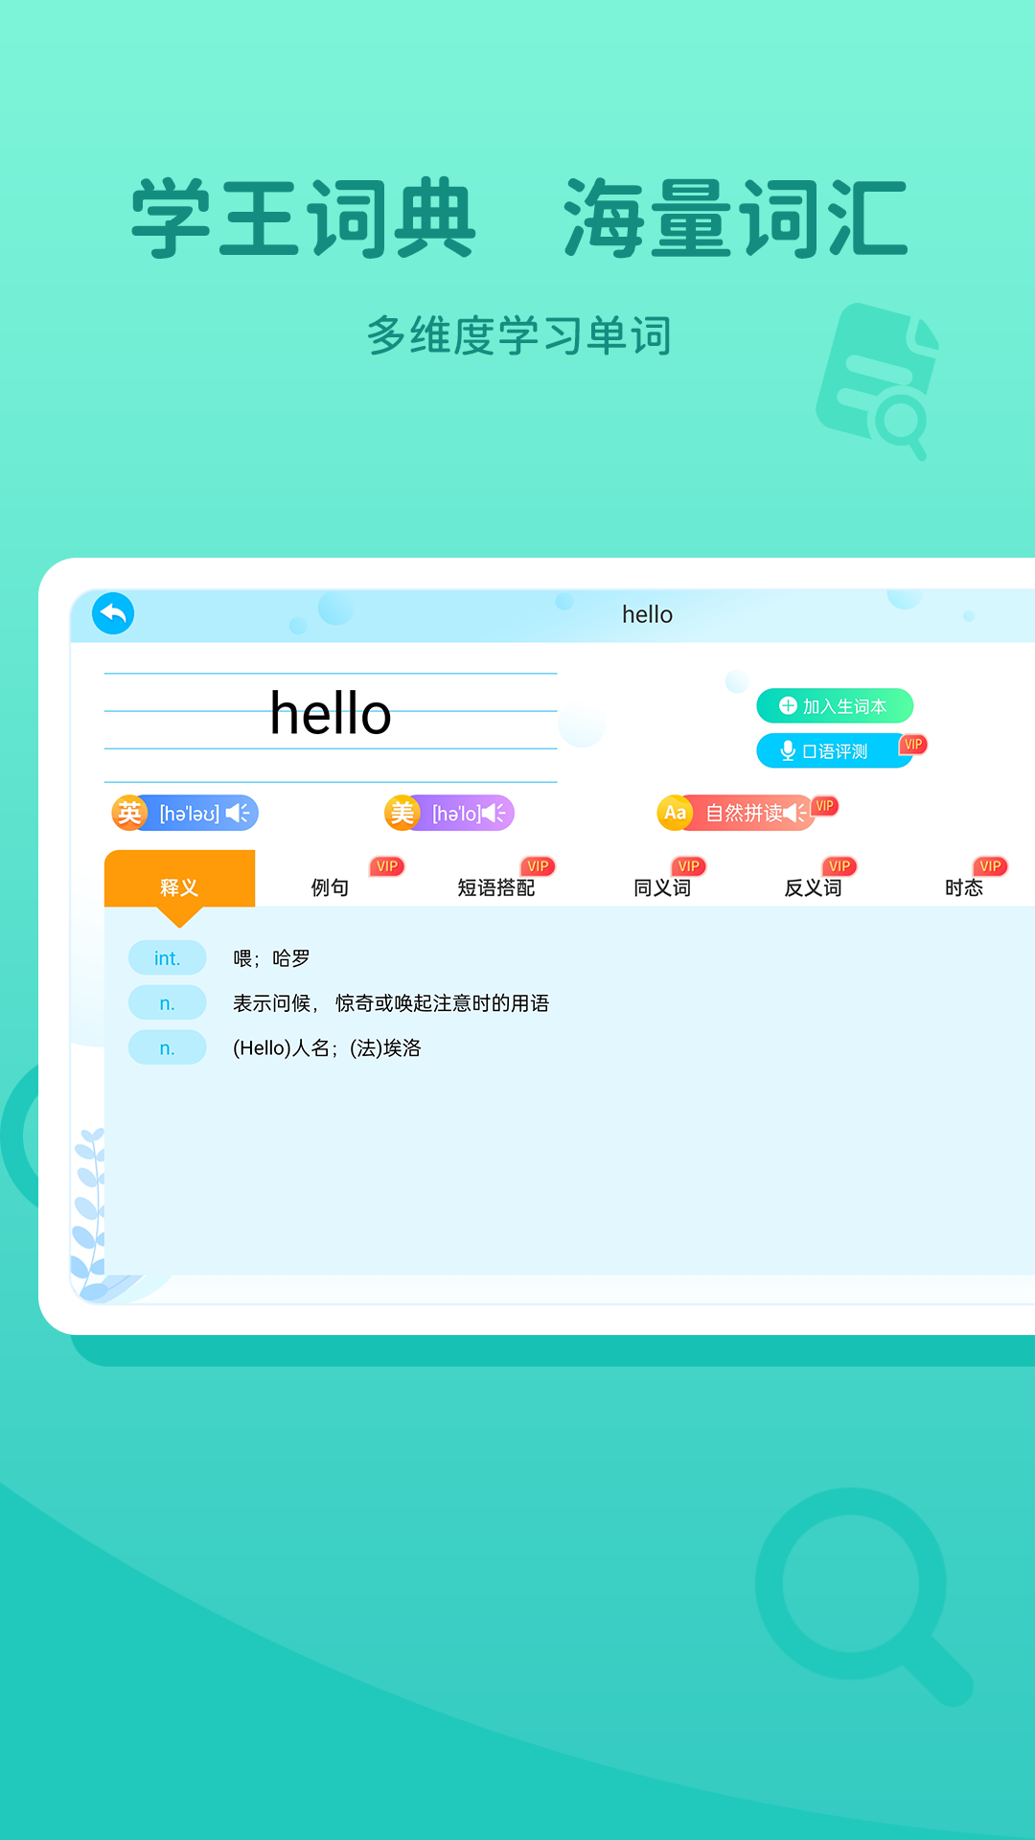Switch to the 例句 tab
Screen dimensions: 1035x1840
[x=330, y=887]
